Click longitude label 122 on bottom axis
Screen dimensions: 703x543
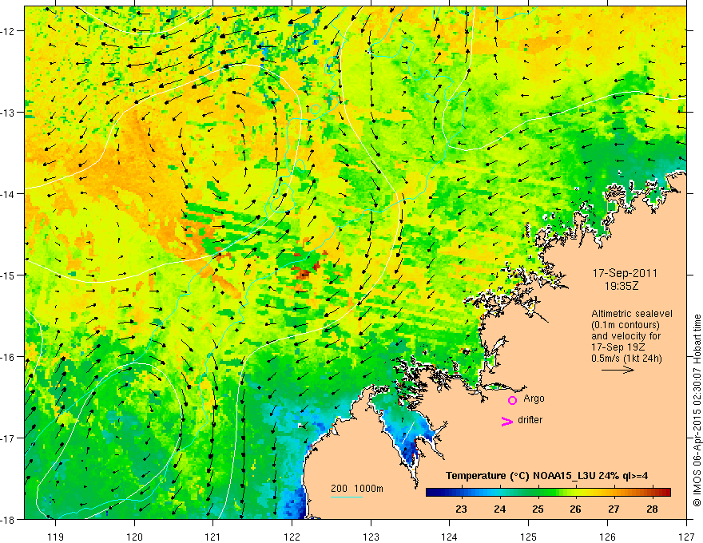pyautogui.click(x=292, y=537)
